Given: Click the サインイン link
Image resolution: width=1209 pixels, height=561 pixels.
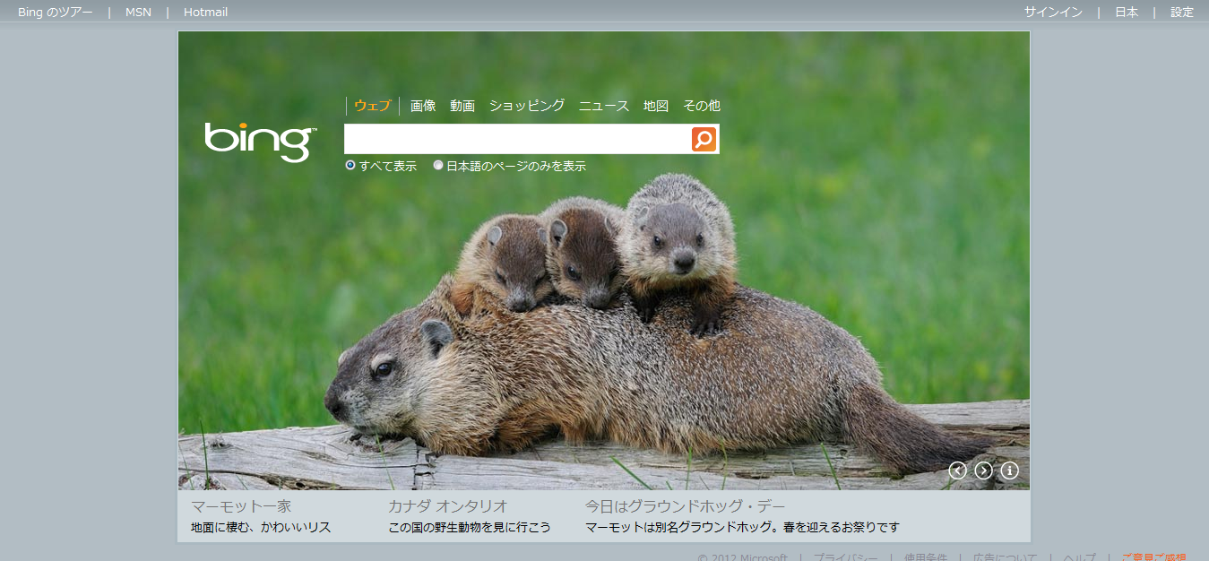Looking at the screenshot, I should click(x=1053, y=13).
